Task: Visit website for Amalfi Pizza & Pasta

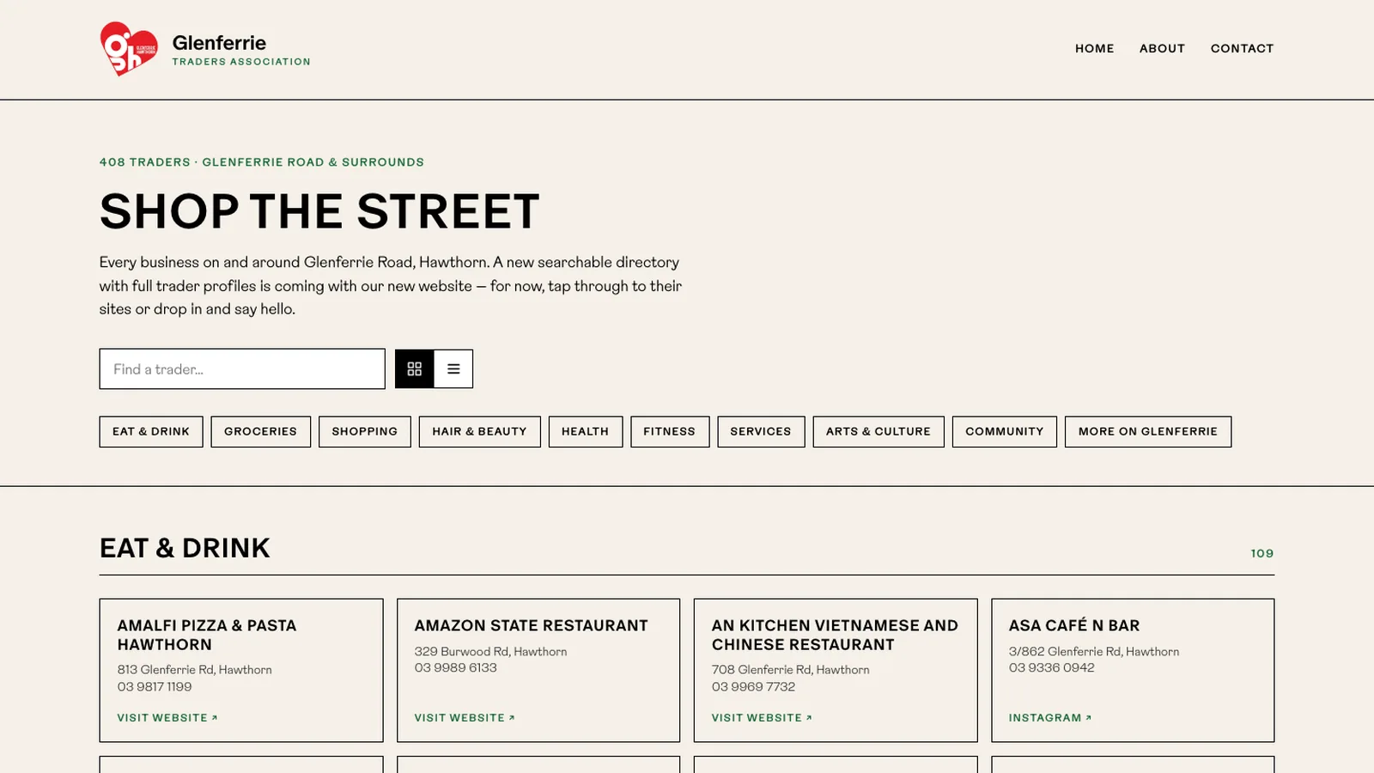Action: pos(167,718)
